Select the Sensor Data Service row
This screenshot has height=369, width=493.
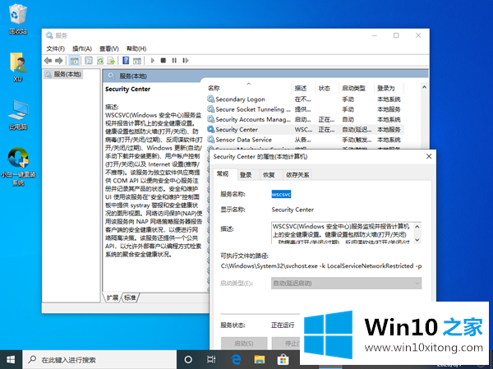pos(305,140)
